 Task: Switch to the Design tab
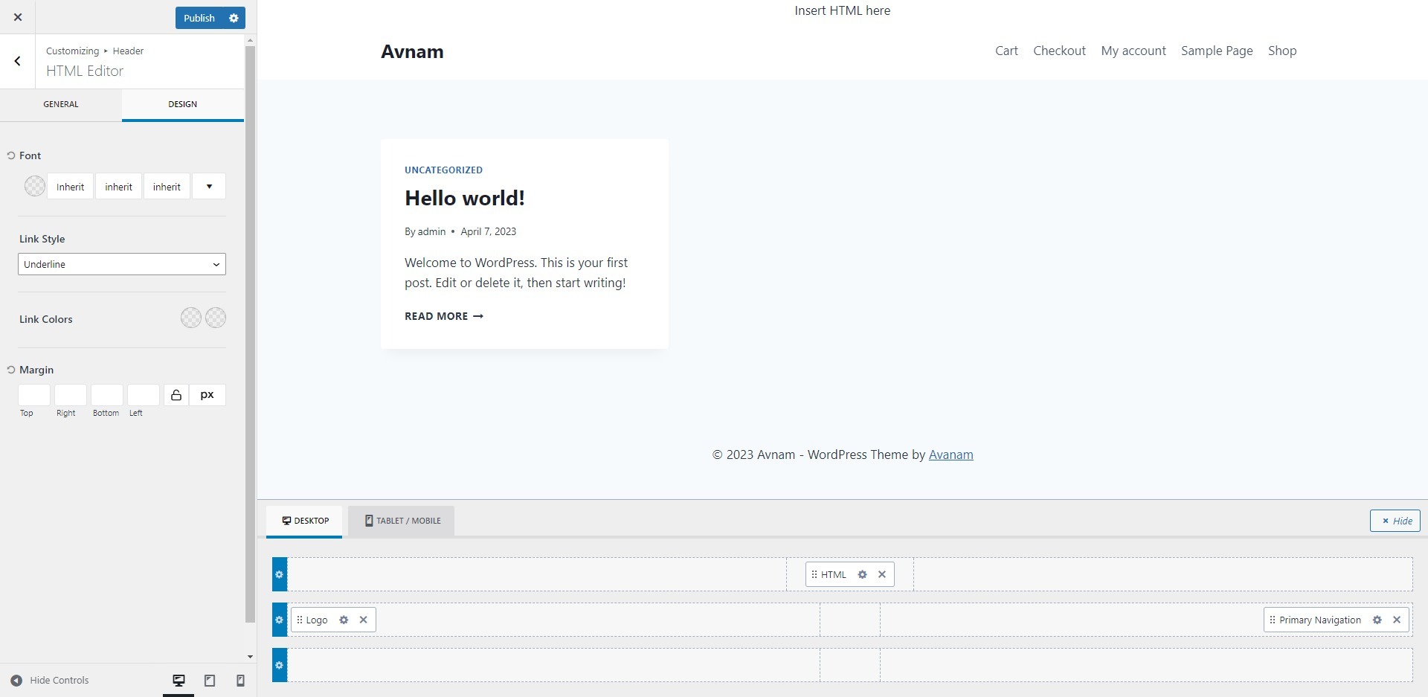(x=183, y=104)
